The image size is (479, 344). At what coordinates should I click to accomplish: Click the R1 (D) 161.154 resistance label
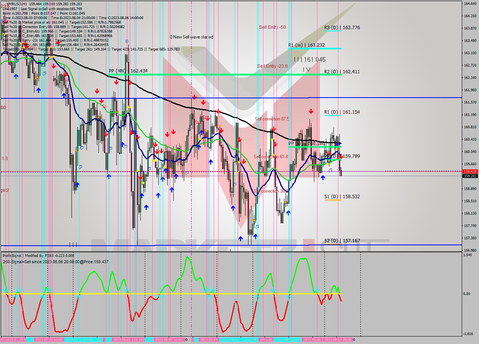(342, 112)
